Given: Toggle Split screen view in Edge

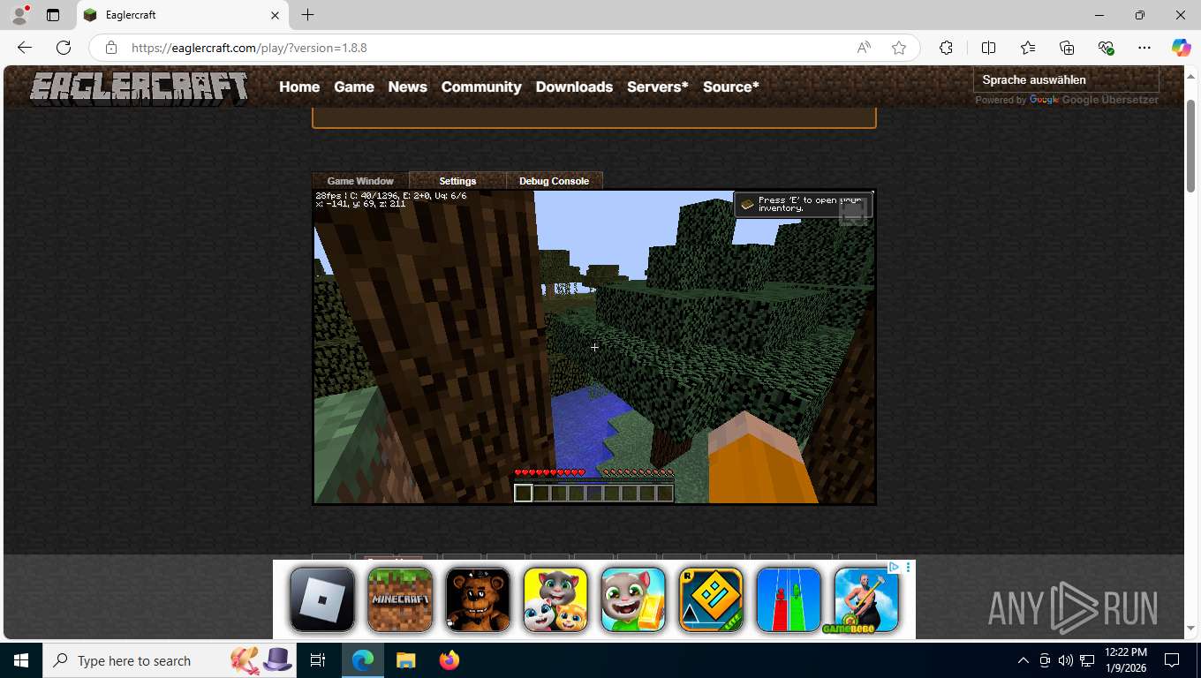Looking at the screenshot, I should click(988, 48).
